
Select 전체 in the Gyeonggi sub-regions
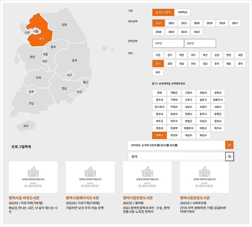click(159, 93)
